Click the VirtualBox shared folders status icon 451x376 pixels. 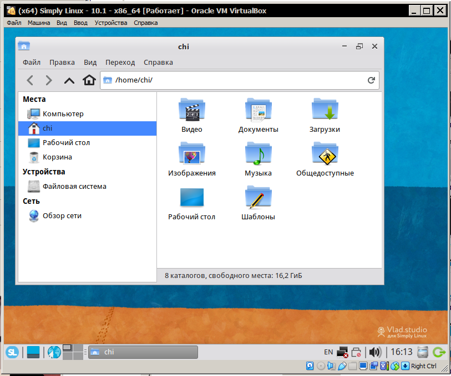tap(353, 366)
